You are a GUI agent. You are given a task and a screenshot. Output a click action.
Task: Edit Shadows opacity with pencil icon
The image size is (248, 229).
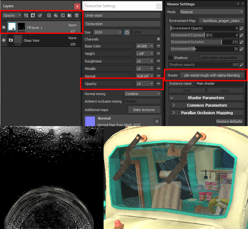tap(241, 65)
